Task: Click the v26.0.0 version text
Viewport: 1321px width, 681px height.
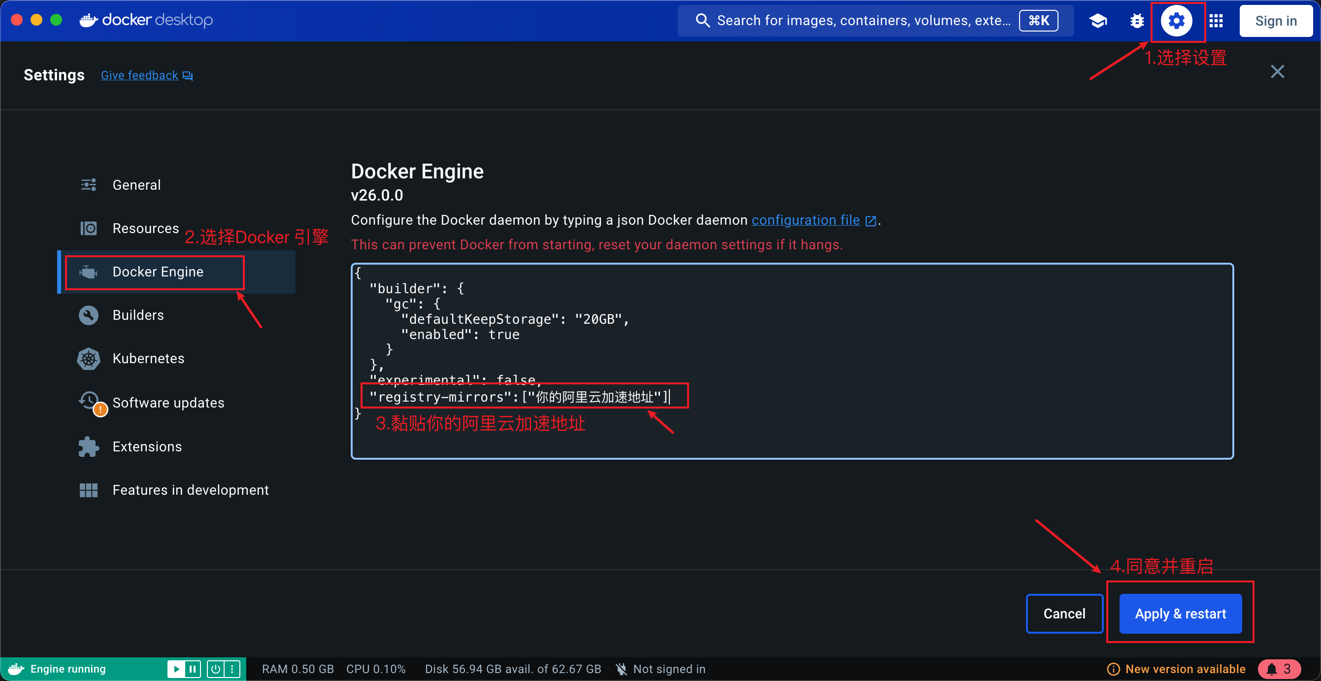Action: (x=377, y=196)
